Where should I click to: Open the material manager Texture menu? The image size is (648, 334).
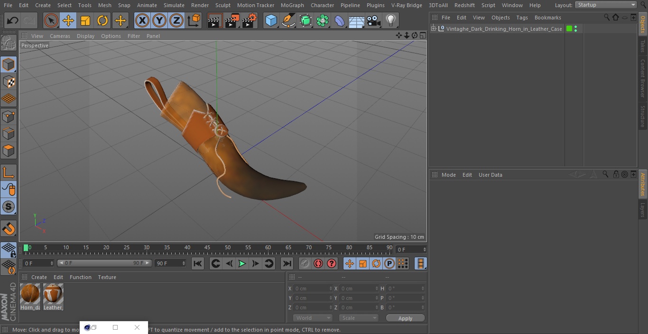(x=107, y=277)
